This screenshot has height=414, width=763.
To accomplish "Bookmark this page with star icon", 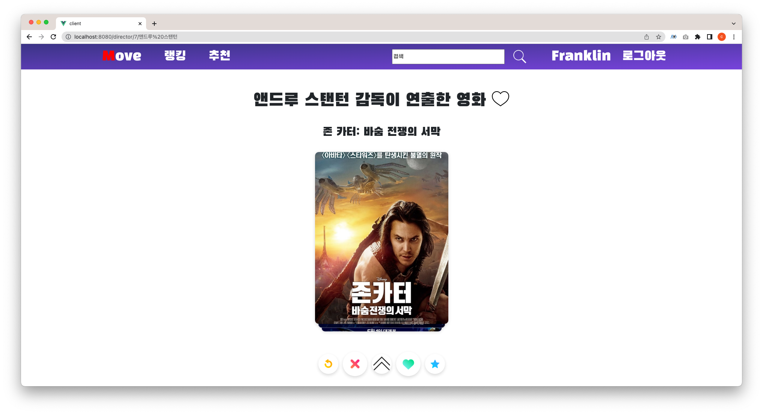I will 659,37.
